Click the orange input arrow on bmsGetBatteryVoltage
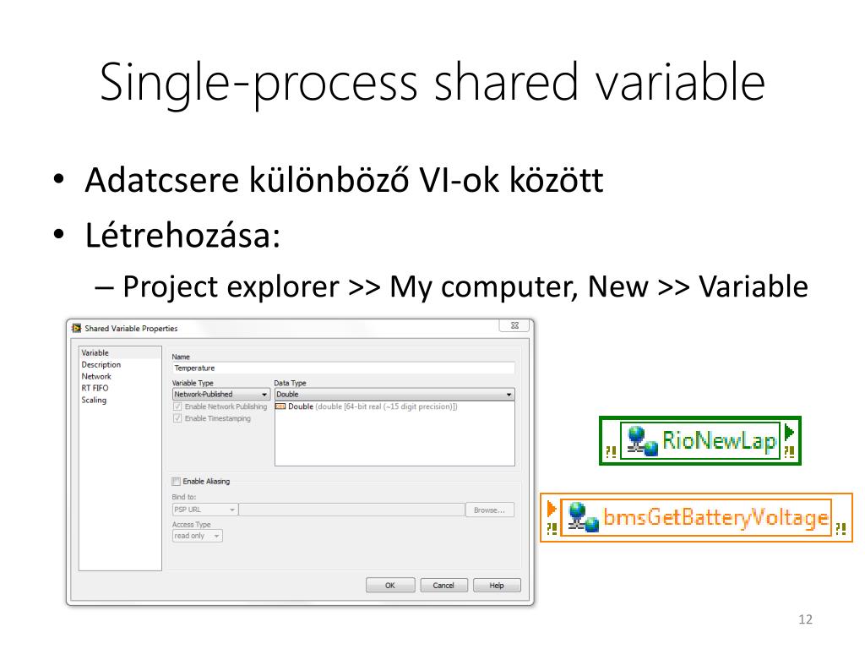Viewport: 865px width, 649px height. [551, 508]
